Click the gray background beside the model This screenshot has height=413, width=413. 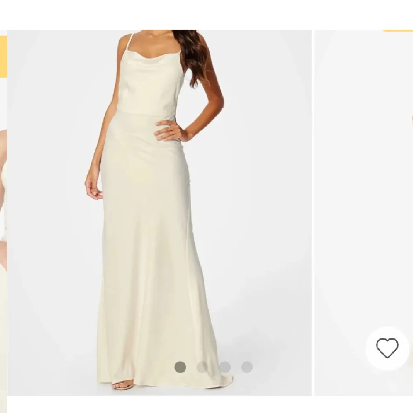coord(263,184)
